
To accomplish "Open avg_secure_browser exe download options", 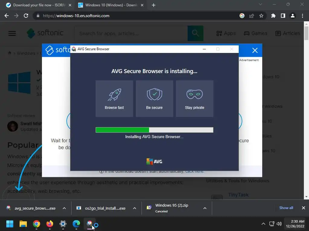I will click(64, 208).
